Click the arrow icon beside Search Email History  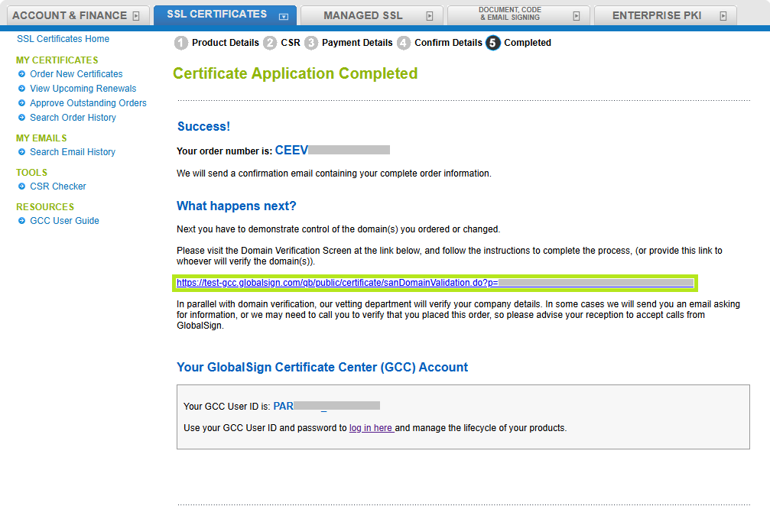coord(21,152)
